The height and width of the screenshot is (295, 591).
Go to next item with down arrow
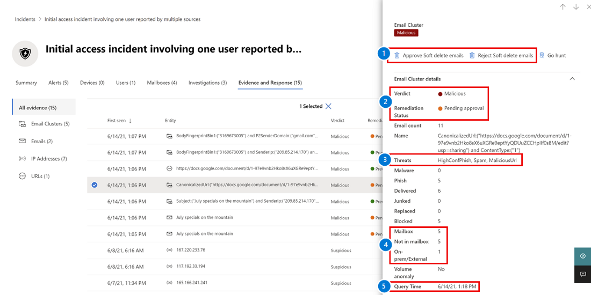click(576, 7)
